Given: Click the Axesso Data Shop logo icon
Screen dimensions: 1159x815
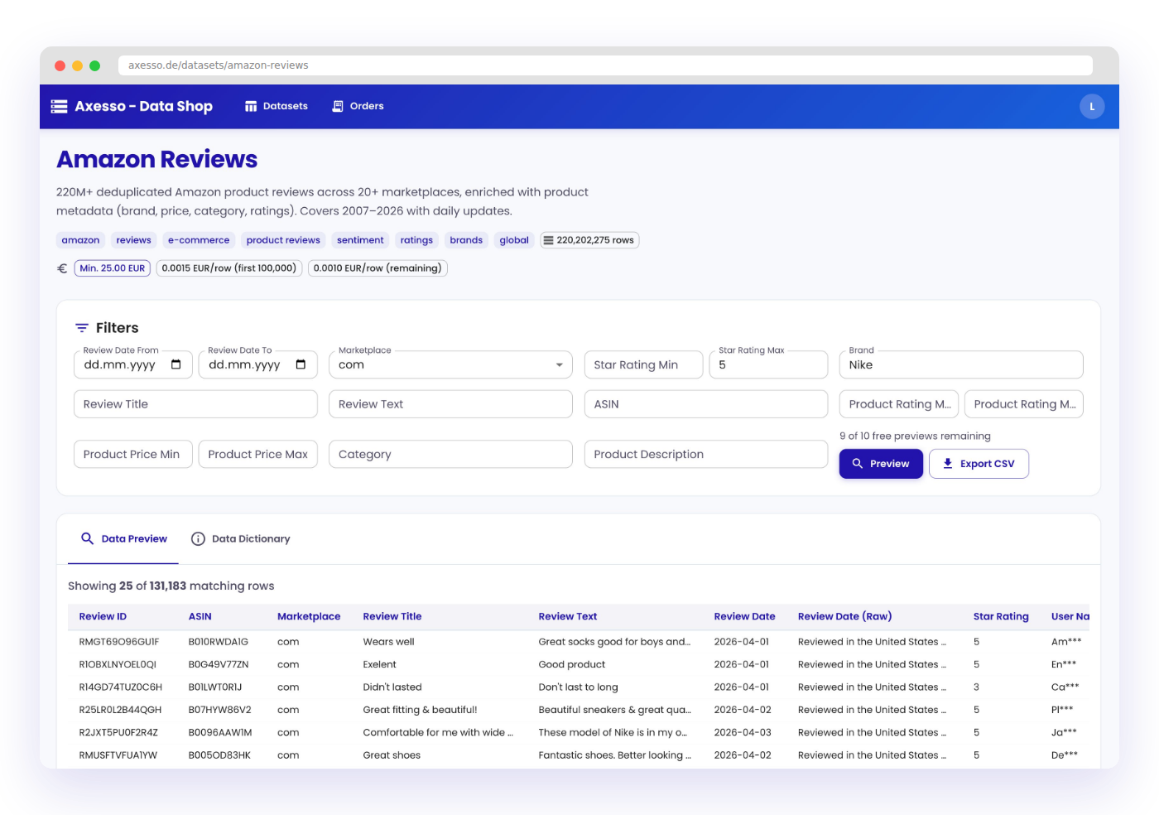Looking at the screenshot, I should pyautogui.click(x=59, y=106).
